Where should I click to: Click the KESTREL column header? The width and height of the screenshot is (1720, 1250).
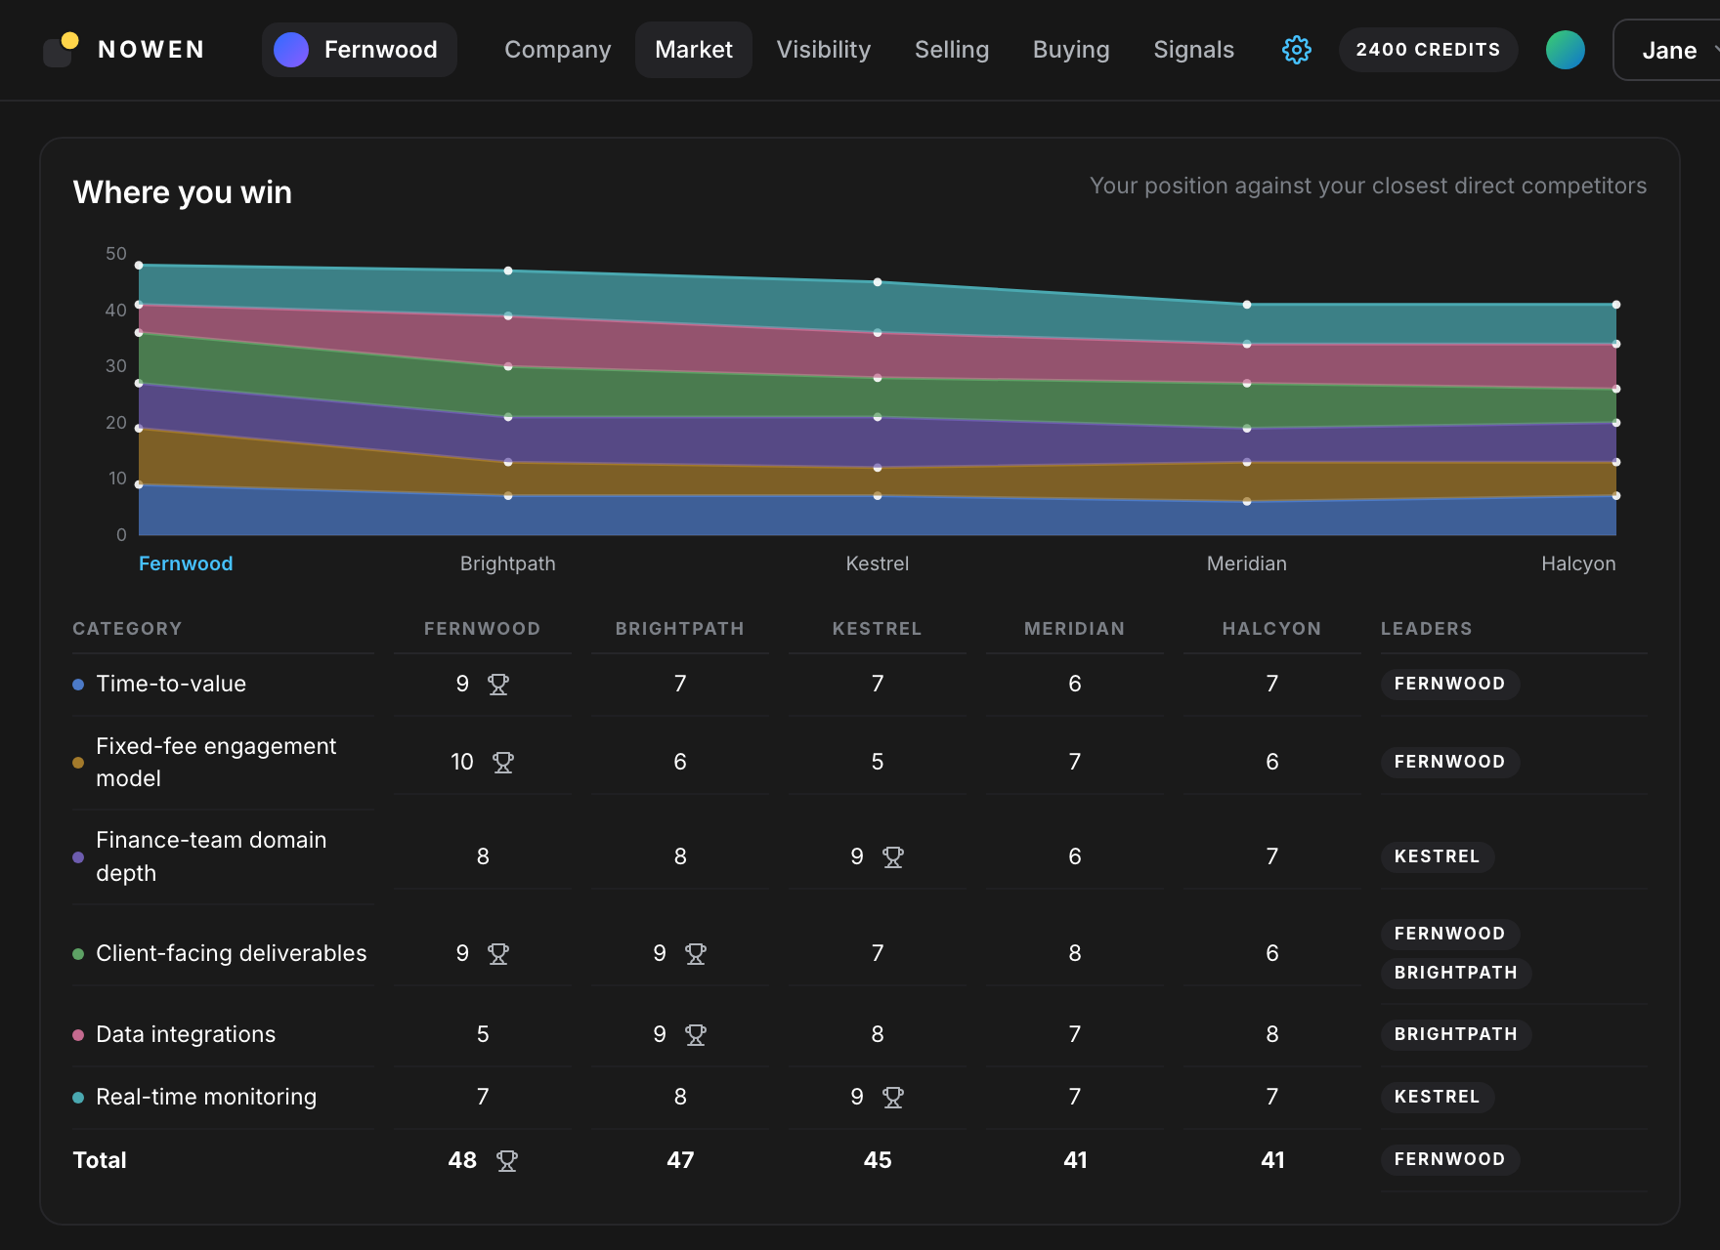point(878,629)
